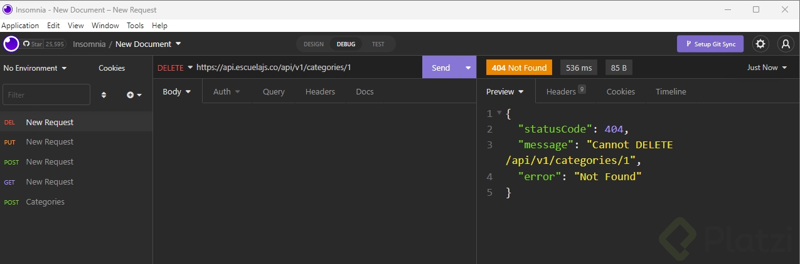The height and width of the screenshot is (264, 800).
Task: Switch to the TEST view toggle
Action: (x=378, y=44)
